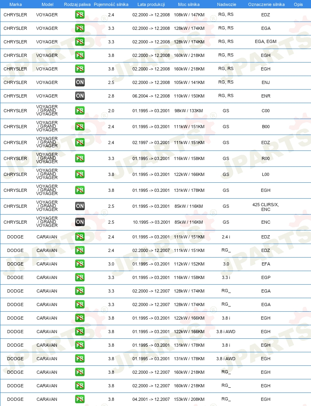The image size is (311, 406).
Task: Click the Opis column header
Action: pyautogui.click(x=298, y=4)
